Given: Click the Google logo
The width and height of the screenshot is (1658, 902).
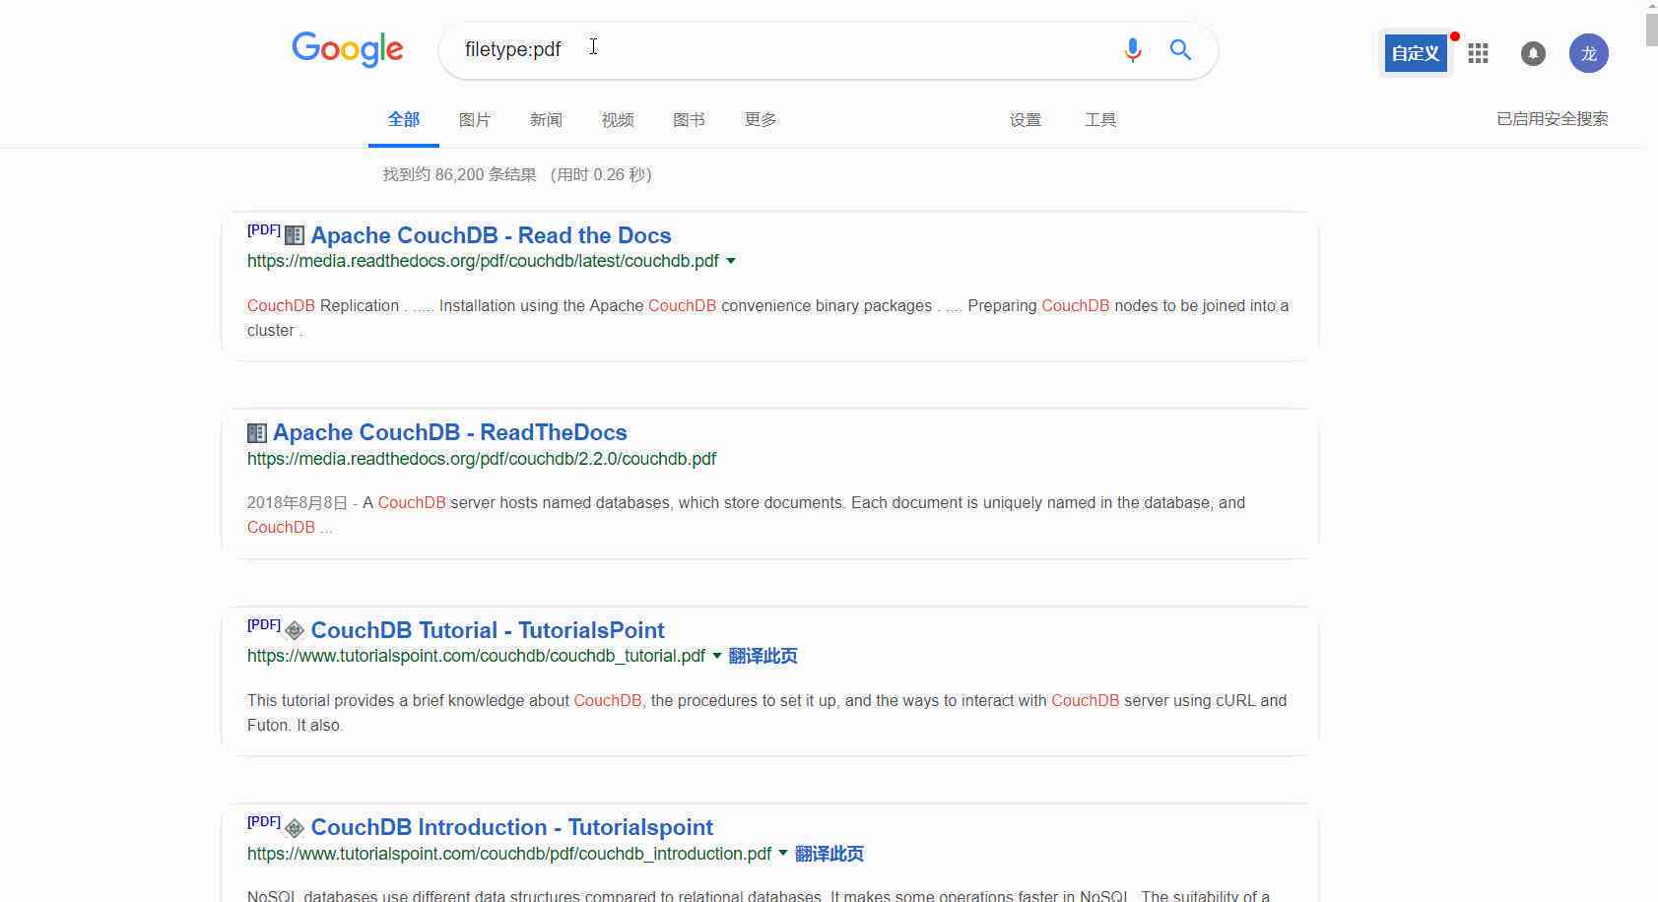Looking at the screenshot, I should click(x=347, y=49).
